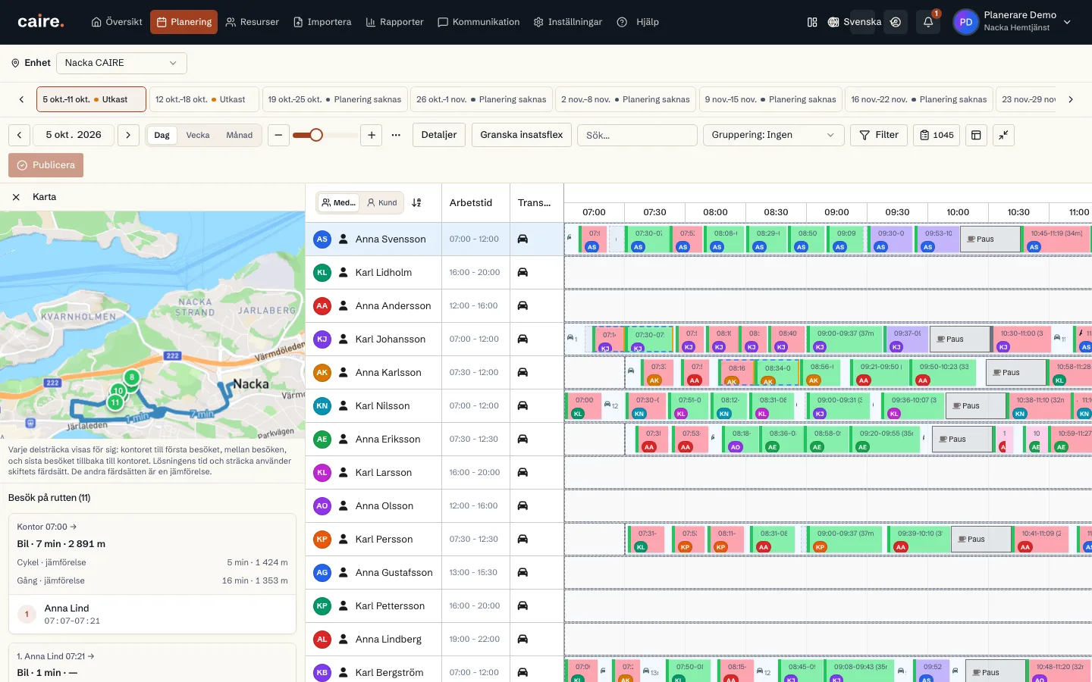
Task: Open Rapporter in top navigation
Action: coord(394,22)
